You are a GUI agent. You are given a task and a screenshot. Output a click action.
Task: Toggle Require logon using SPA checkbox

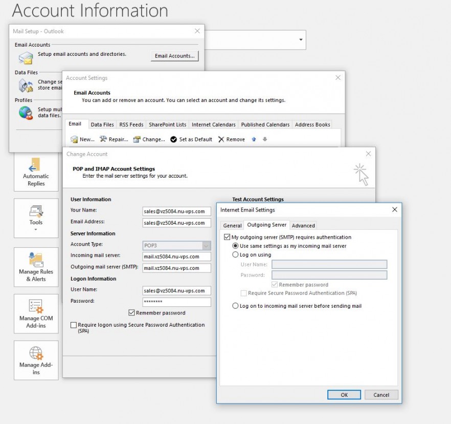[x=74, y=325]
